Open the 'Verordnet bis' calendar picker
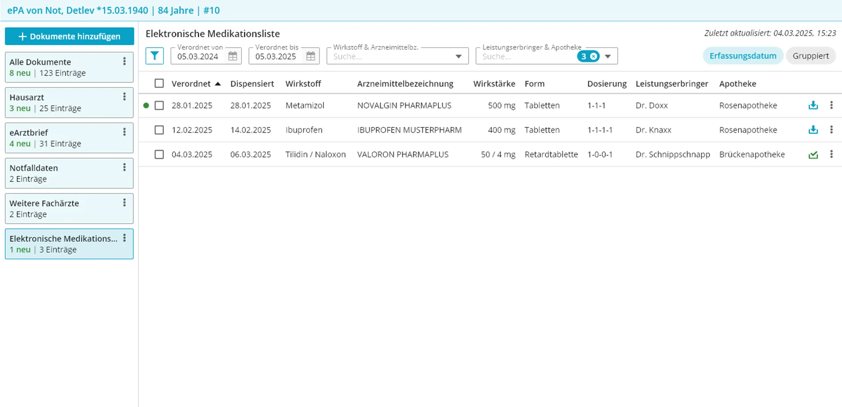 [311, 56]
